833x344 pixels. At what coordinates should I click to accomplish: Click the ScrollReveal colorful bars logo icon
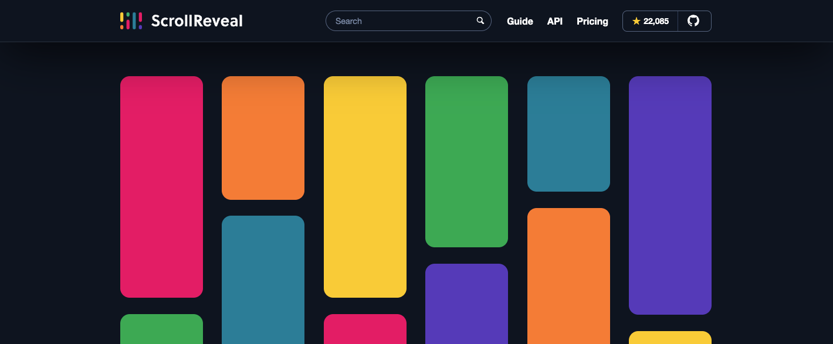tap(131, 21)
